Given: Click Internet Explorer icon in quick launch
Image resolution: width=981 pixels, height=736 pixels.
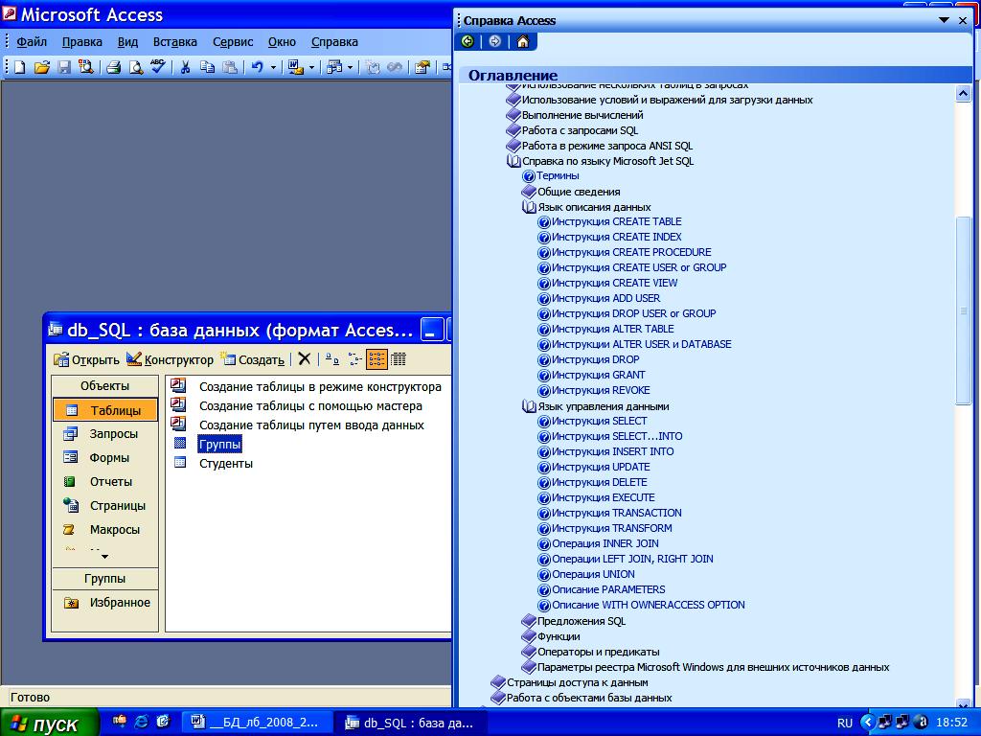Looking at the screenshot, I should click(142, 722).
